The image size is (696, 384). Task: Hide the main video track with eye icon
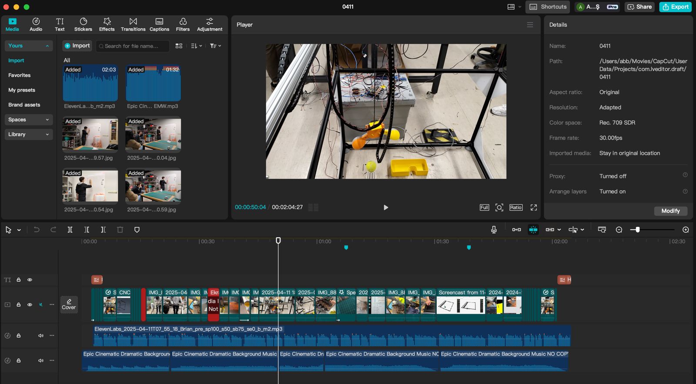click(x=30, y=305)
